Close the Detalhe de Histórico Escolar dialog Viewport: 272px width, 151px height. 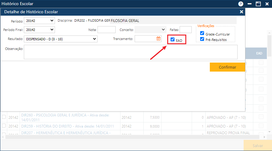[x=241, y=12]
